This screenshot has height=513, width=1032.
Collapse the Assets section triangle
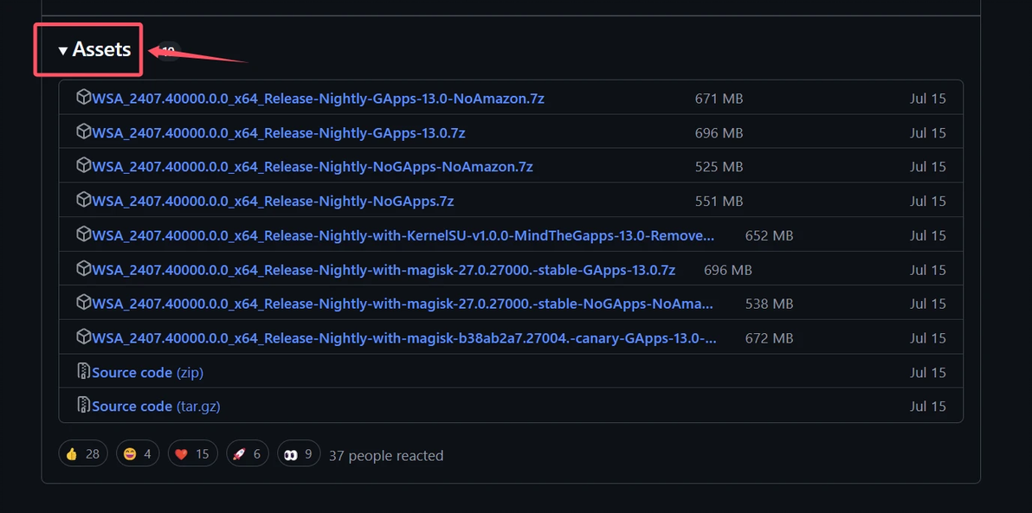(x=63, y=51)
